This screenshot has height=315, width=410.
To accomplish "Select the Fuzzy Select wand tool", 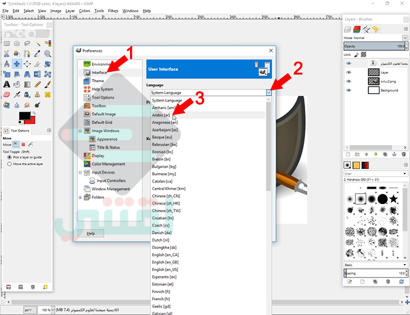I will coord(37,43).
